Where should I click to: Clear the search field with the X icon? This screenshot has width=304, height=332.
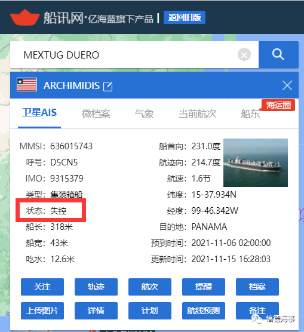244,55
